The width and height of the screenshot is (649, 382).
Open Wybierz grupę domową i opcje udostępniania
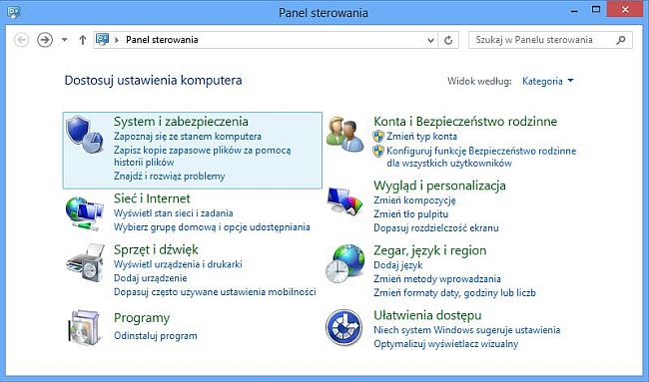point(212,227)
